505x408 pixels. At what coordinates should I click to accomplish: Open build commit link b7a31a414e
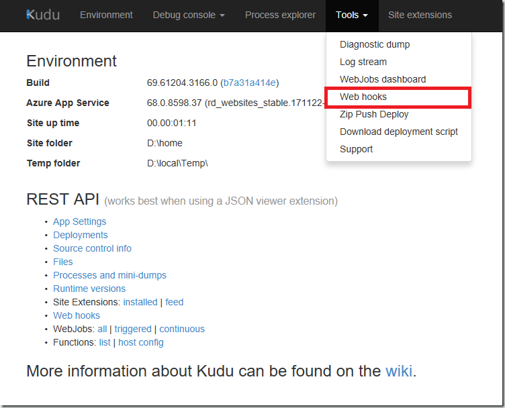click(250, 83)
